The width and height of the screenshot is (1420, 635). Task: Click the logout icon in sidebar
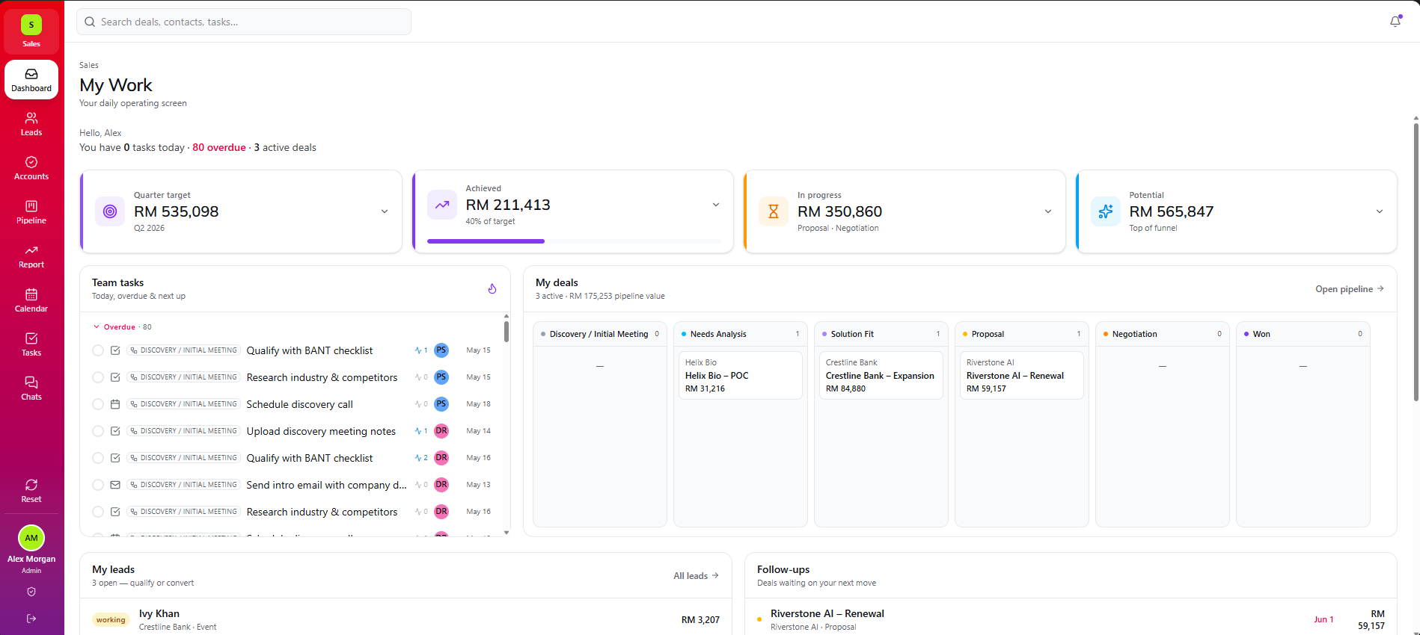[31, 619]
